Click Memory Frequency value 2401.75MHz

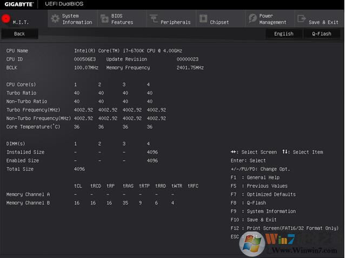[190, 68]
